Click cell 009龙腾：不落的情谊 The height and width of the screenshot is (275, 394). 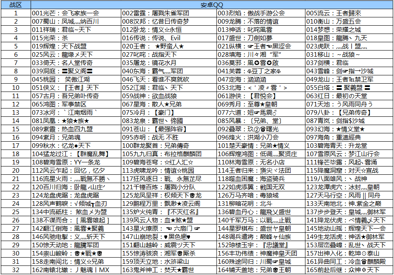click(261, 22)
